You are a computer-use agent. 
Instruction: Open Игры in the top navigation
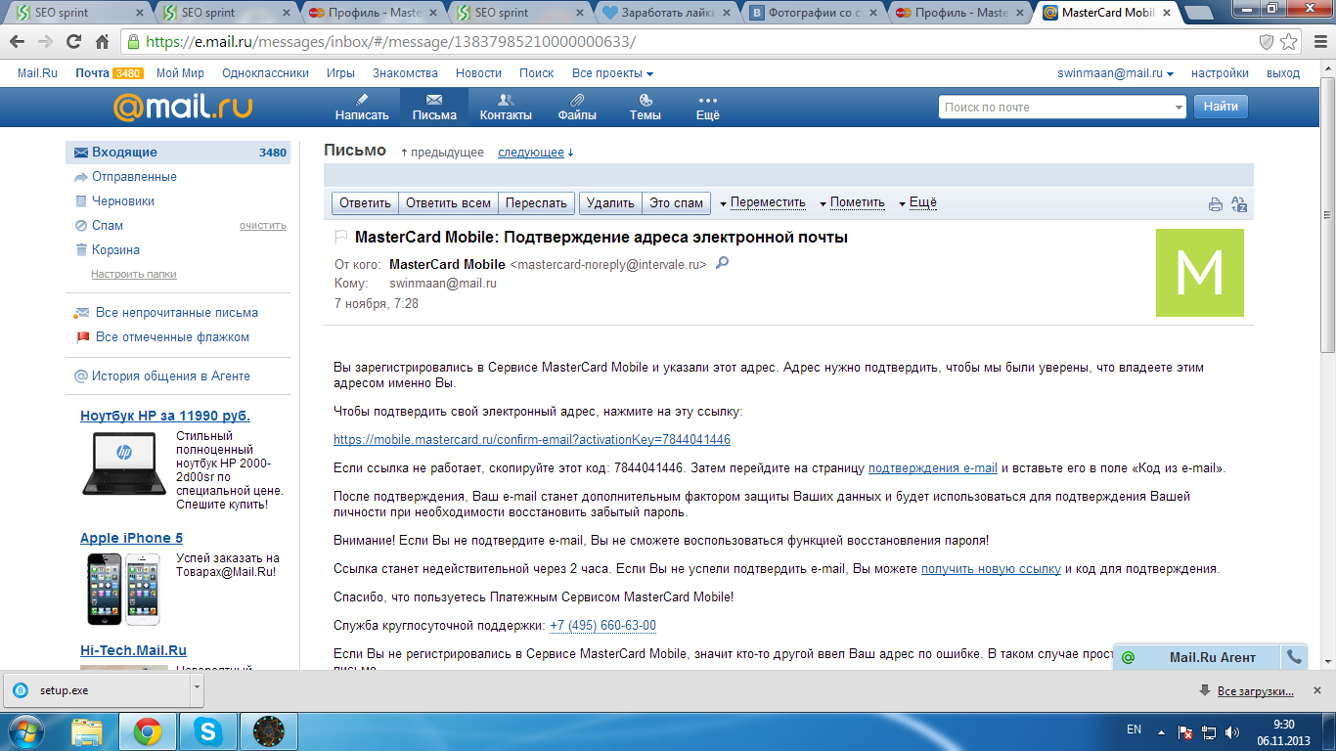340,73
